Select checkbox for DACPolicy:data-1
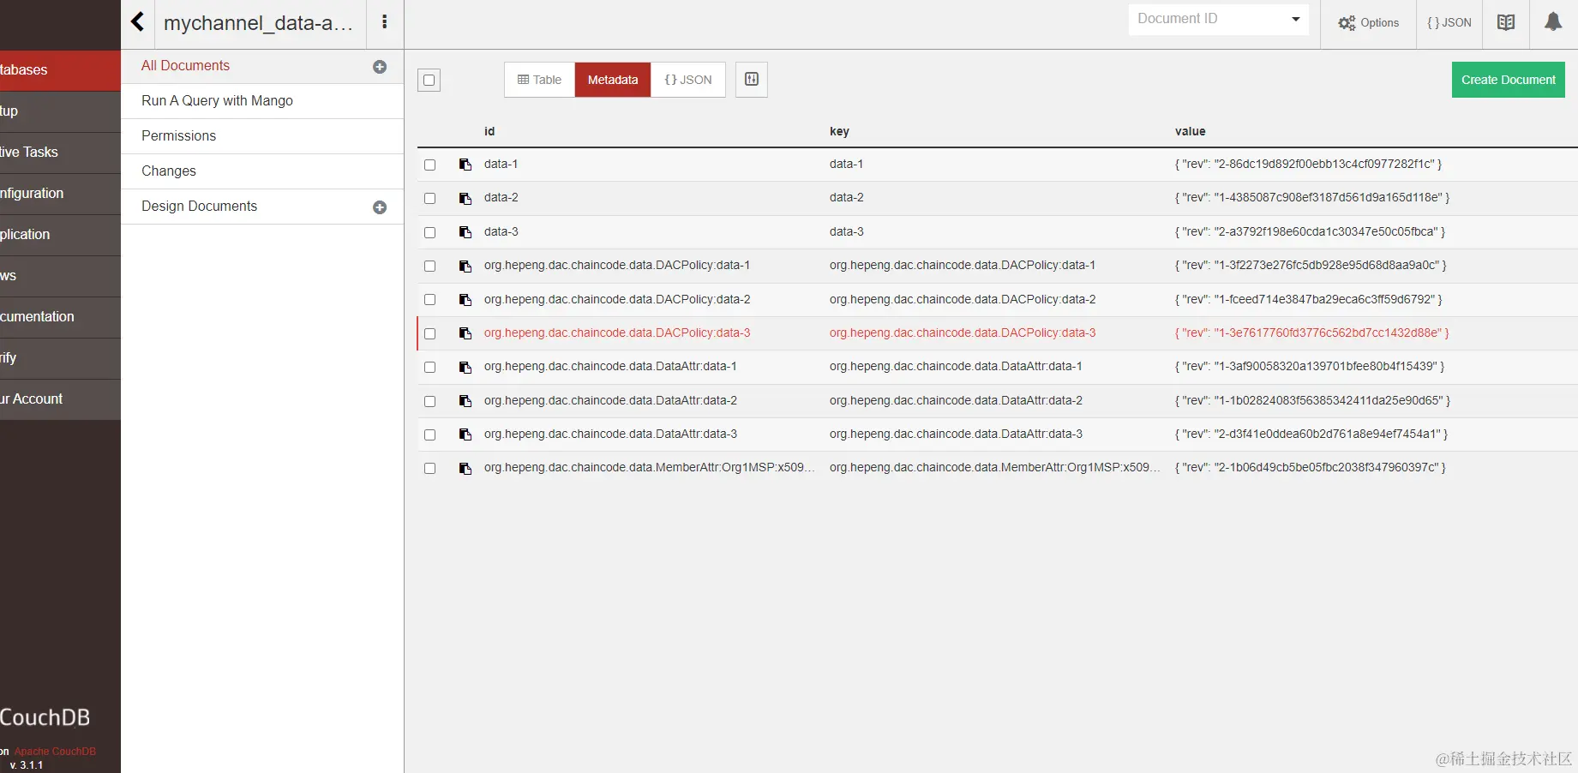 pyautogui.click(x=430, y=267)
